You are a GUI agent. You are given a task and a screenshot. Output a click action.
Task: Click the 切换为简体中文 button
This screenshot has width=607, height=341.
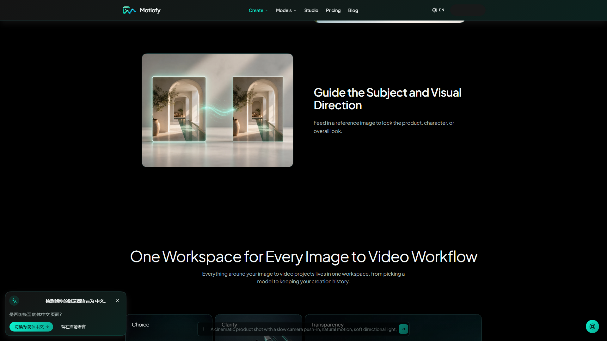click(x=31, y=327)
